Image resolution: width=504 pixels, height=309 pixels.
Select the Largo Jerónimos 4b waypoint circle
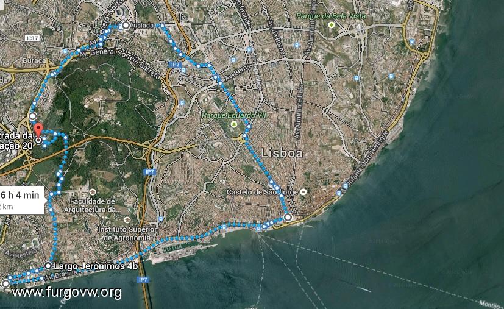click(48, 266)
